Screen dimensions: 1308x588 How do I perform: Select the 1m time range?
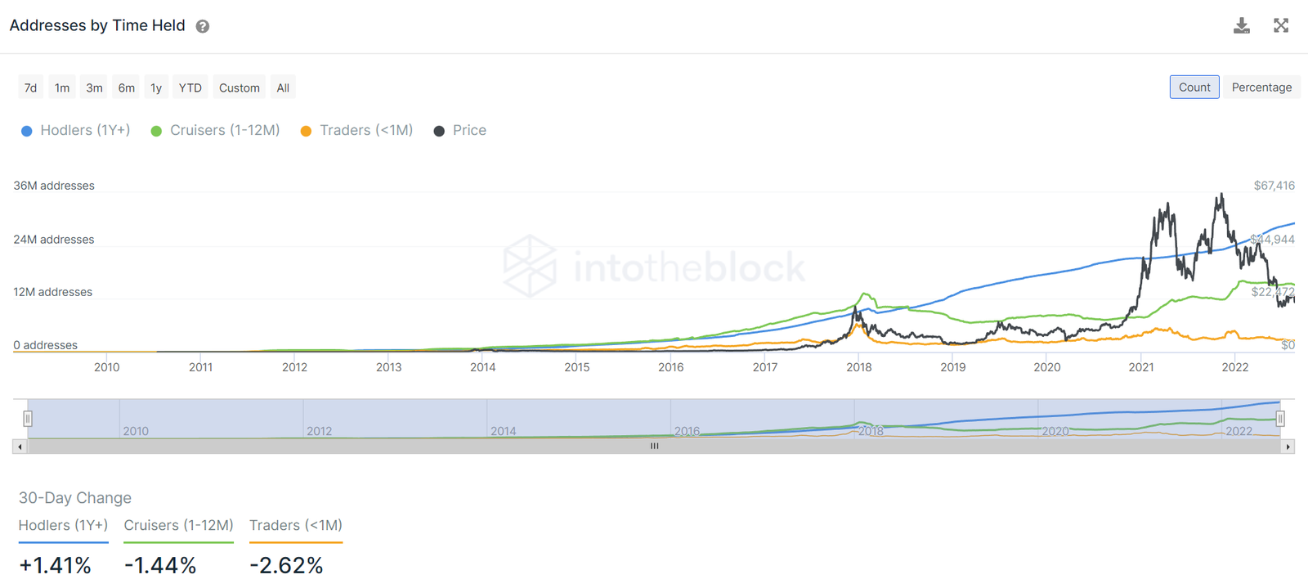[62, 88]
